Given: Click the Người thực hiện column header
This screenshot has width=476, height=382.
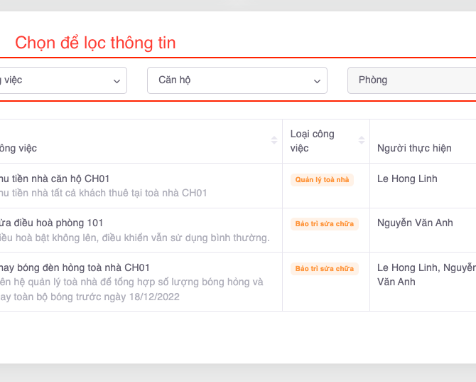Looking at the screenshot, I should (x=414, y=148).
